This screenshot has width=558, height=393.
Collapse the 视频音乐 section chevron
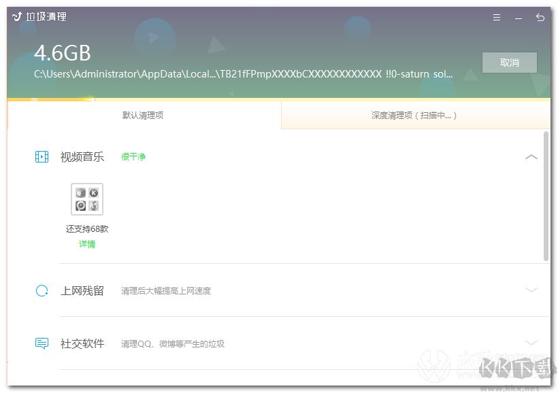[x=531, y=157]
